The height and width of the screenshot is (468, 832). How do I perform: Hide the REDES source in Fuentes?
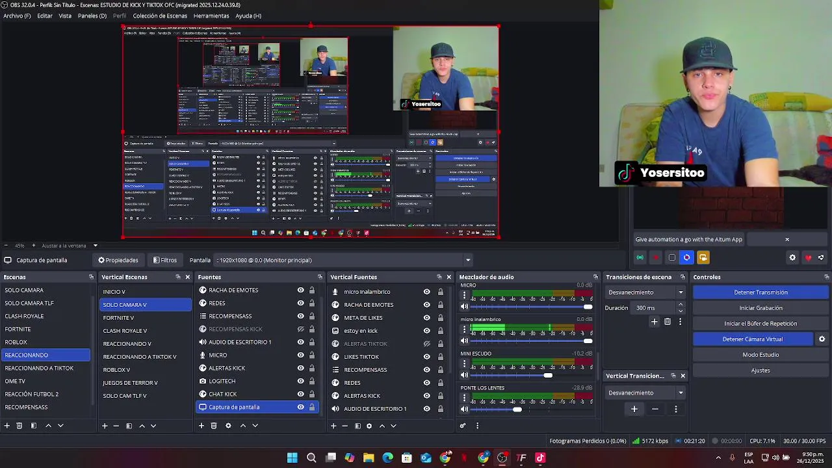300,303
